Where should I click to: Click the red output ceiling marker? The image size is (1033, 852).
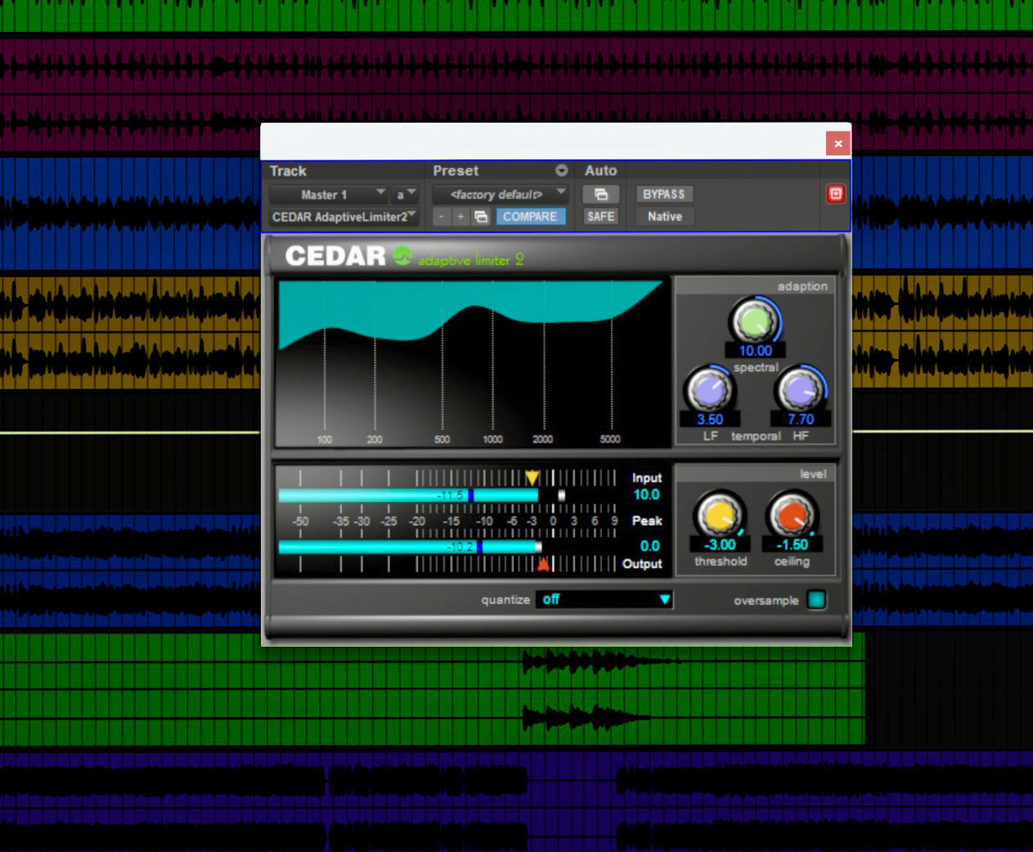543,563
